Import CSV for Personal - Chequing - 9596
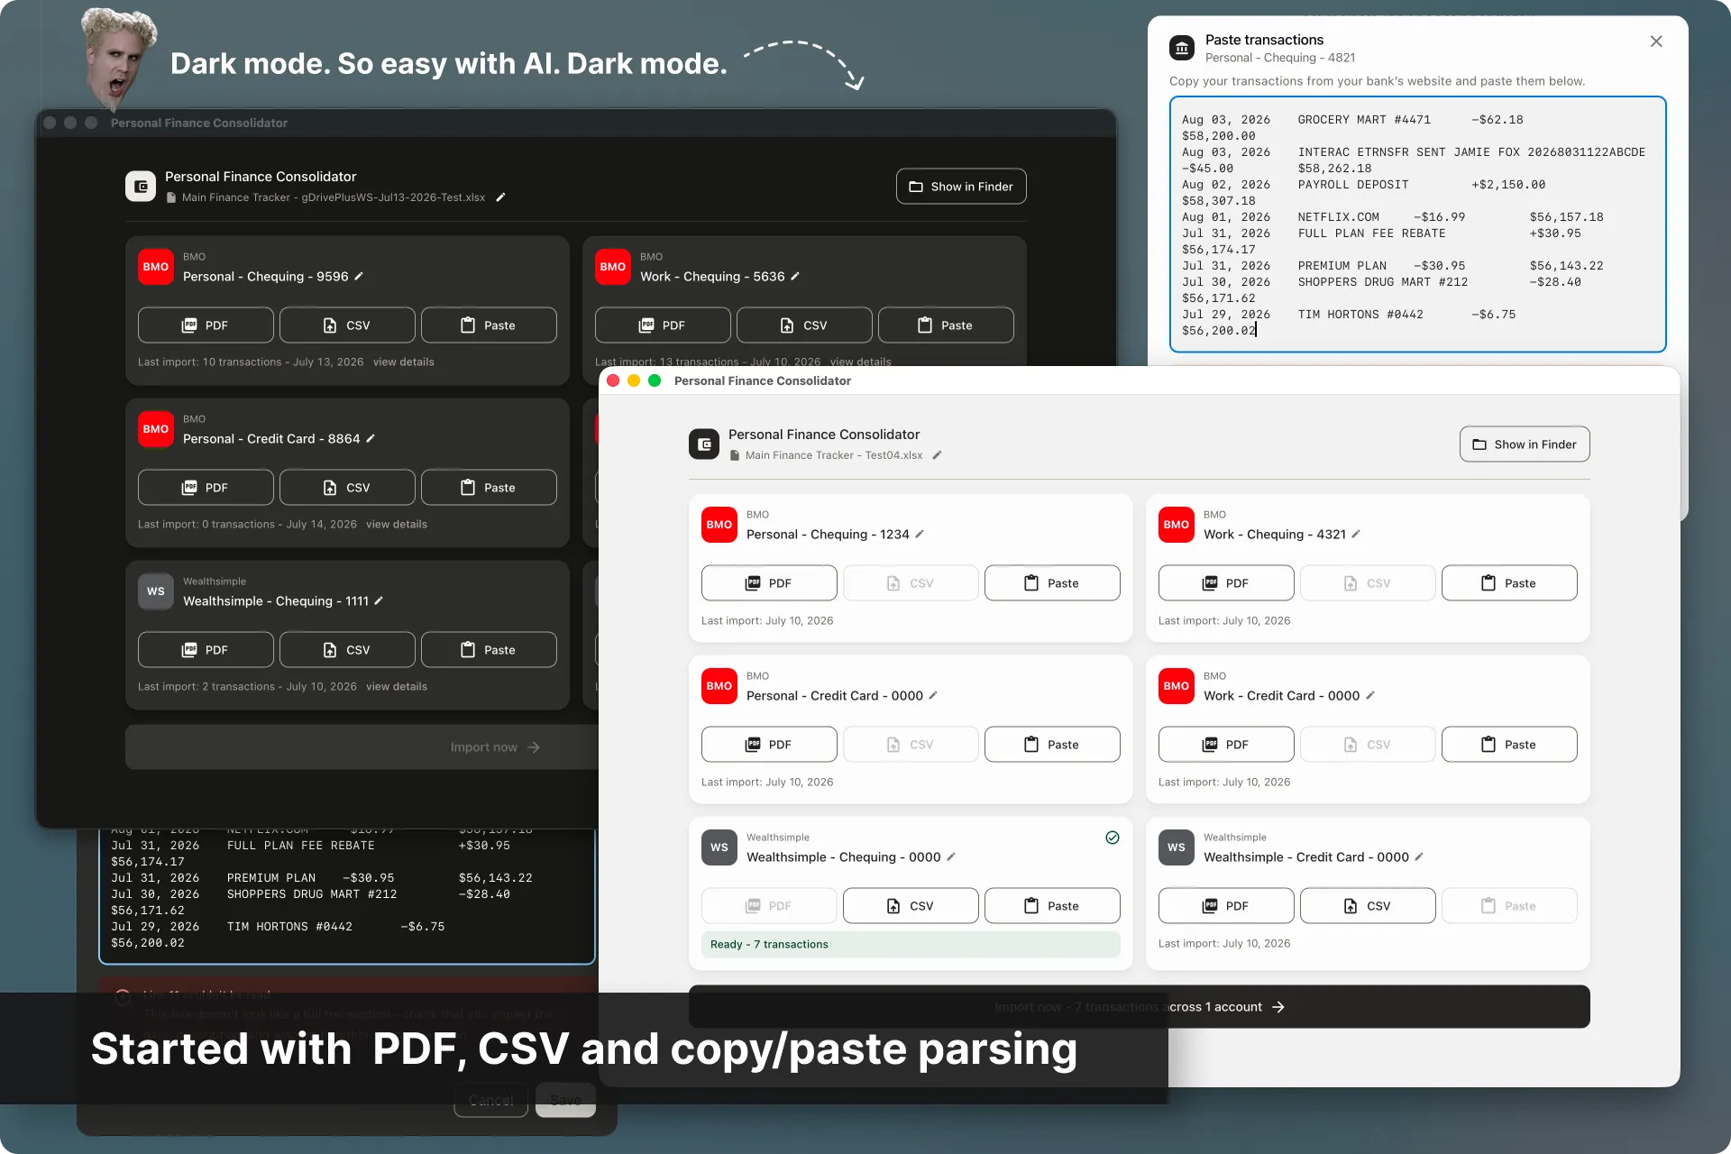The height and width of the screenshot is (1154, 1731). pyautogui.click(x=347, y=325)
